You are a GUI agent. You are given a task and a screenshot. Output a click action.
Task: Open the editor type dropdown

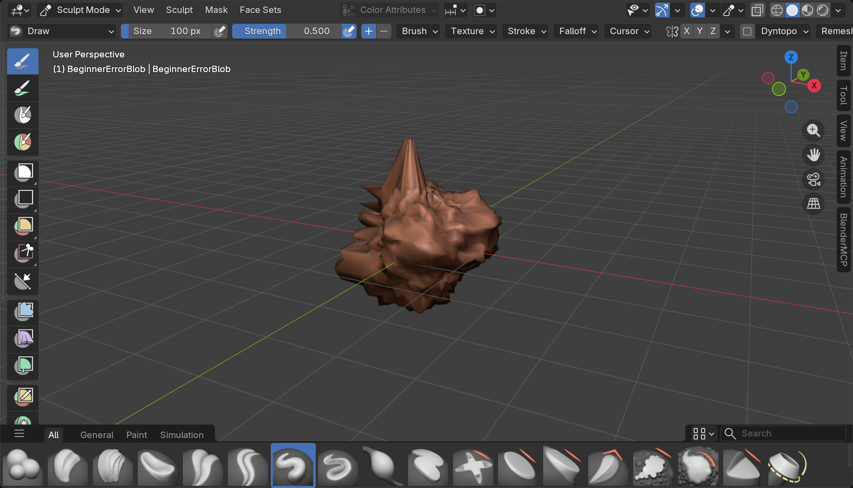point(21,10)
